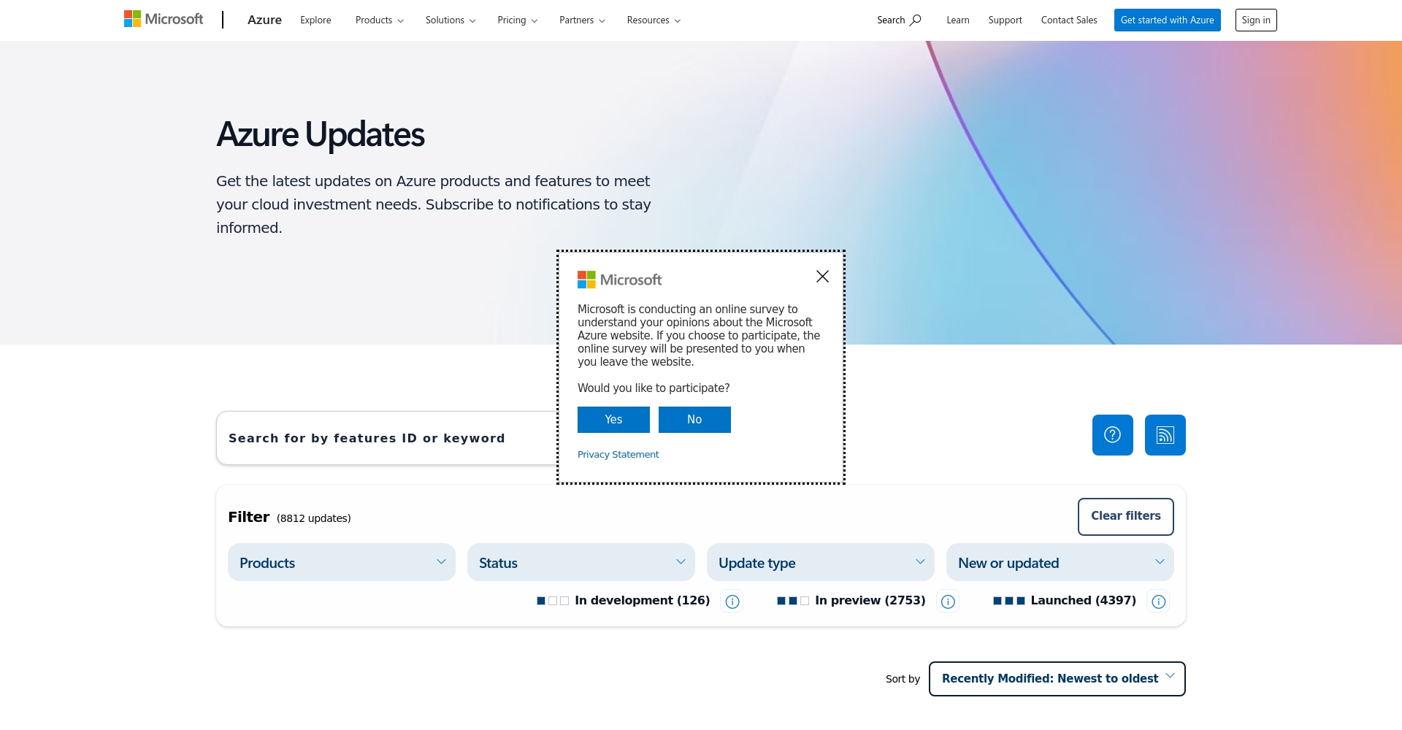Click Microsoft logo inside survey dialog
Image resolution: width=1402 pixels, height=730 pixels.
tap(619, 280)
